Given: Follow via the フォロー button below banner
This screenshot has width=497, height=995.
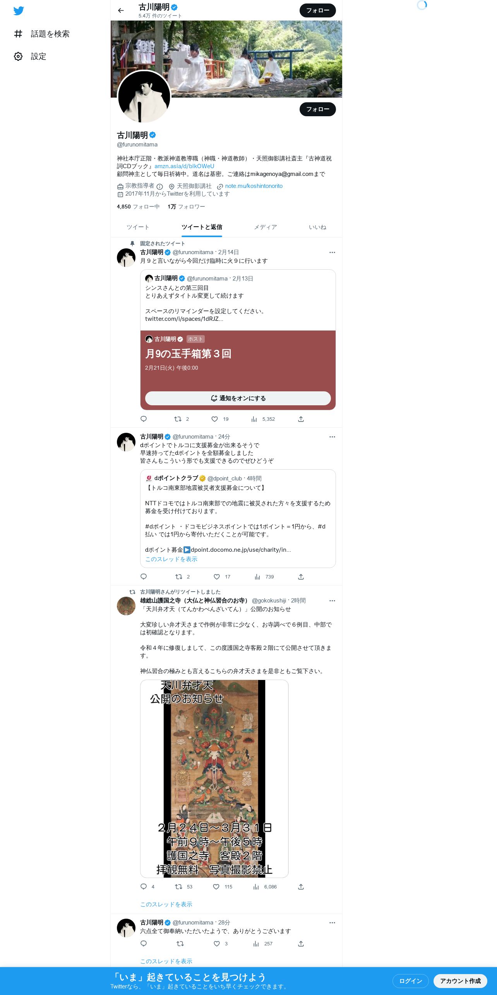Looking at the screenshot, I should click(317, 109).
